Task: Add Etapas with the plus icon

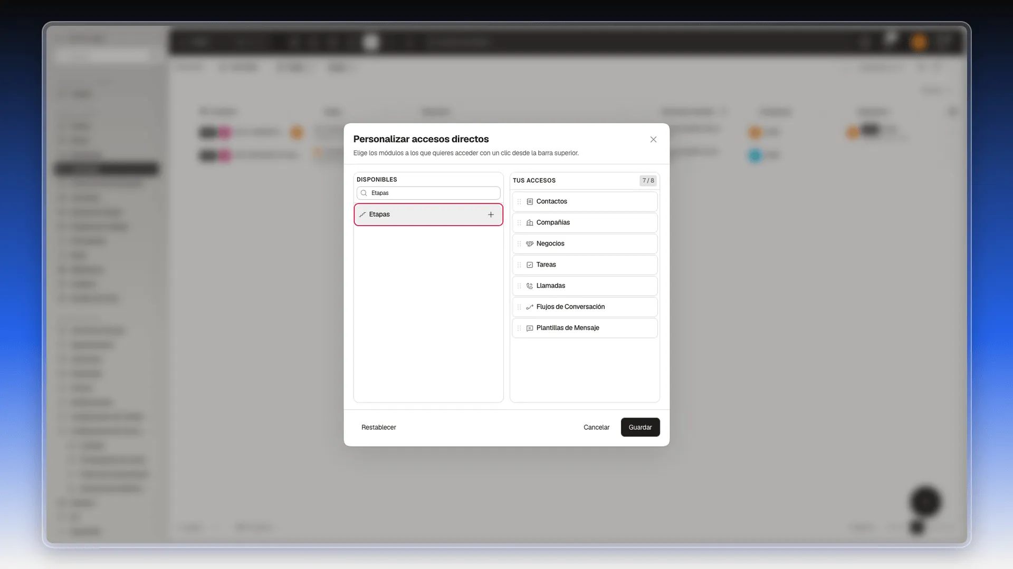Action: point(491,214)
